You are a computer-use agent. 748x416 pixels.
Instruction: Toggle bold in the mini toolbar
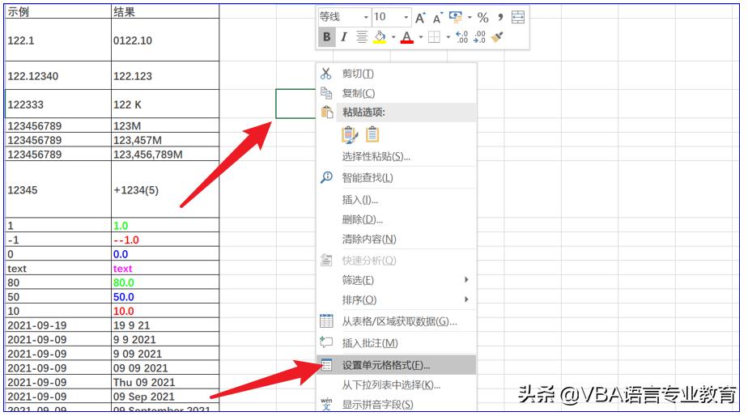coord(327,36)
